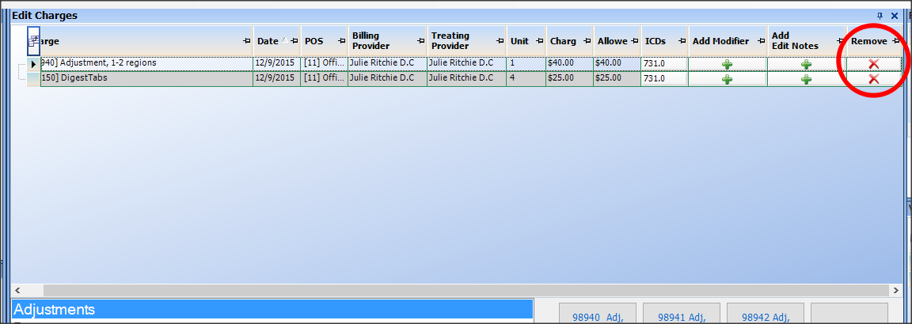Select unit value 4 in DigestTabs row
Image resolution: width=912 pixels, height=324 pixels.
click(526, 78)
